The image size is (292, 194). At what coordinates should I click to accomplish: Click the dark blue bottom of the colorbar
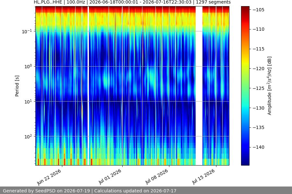tap(245, 162)
